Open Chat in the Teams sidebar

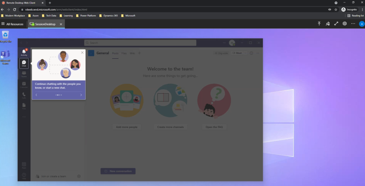[24, 63]
